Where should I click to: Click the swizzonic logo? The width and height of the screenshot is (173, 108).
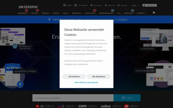28,7
